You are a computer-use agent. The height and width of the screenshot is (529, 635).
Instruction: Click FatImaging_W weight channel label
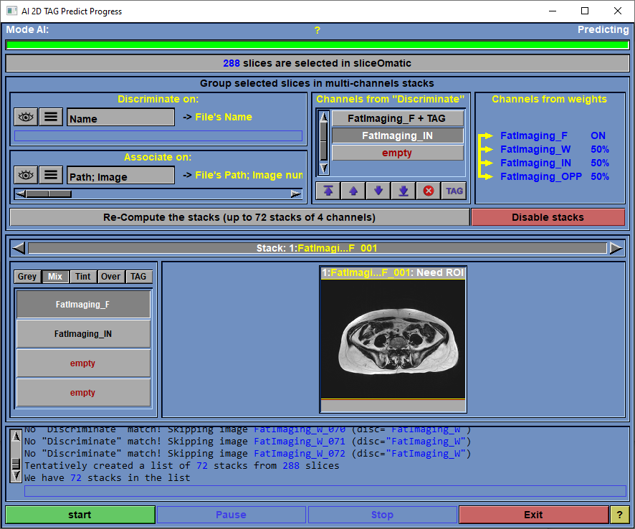(535, 150)
